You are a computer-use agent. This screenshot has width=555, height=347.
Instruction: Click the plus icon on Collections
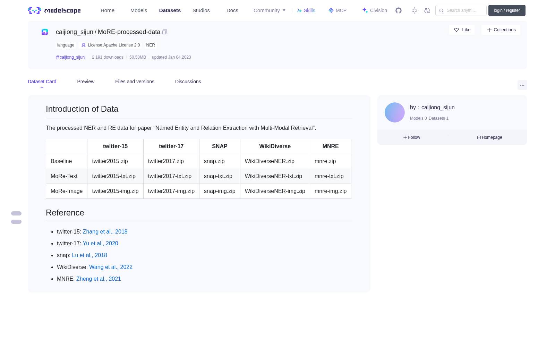coord(489,30)
